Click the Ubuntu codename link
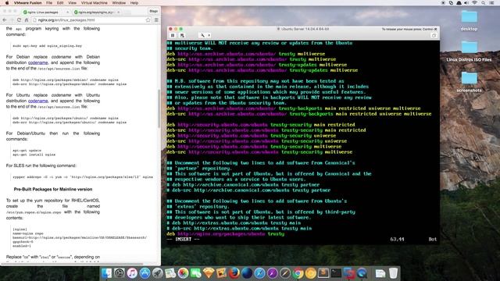 point(38,101)
